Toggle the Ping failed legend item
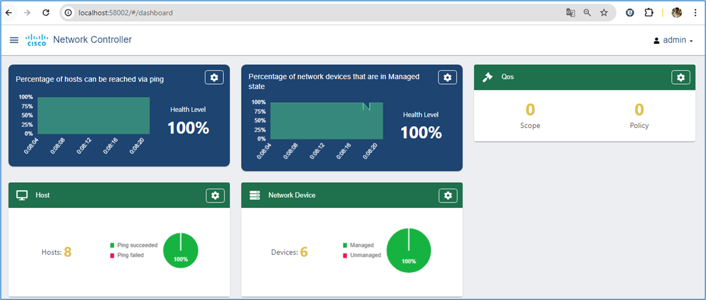The height and width of the screenshot is (300, 706). [126, 255]
